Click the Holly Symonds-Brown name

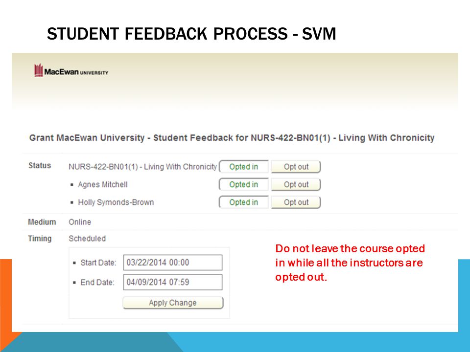116,202
